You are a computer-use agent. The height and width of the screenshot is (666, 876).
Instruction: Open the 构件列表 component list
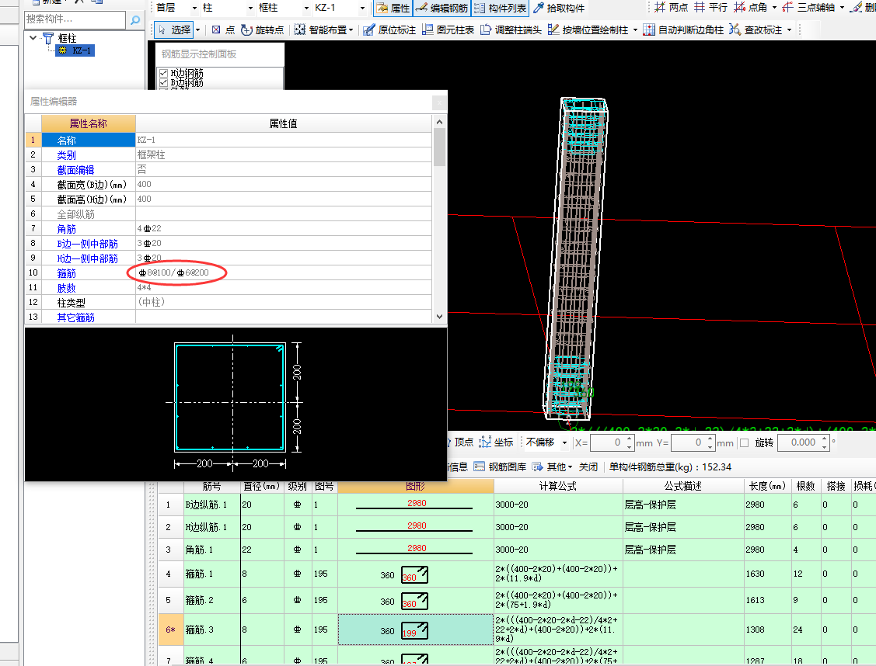(x=500, y=8)
